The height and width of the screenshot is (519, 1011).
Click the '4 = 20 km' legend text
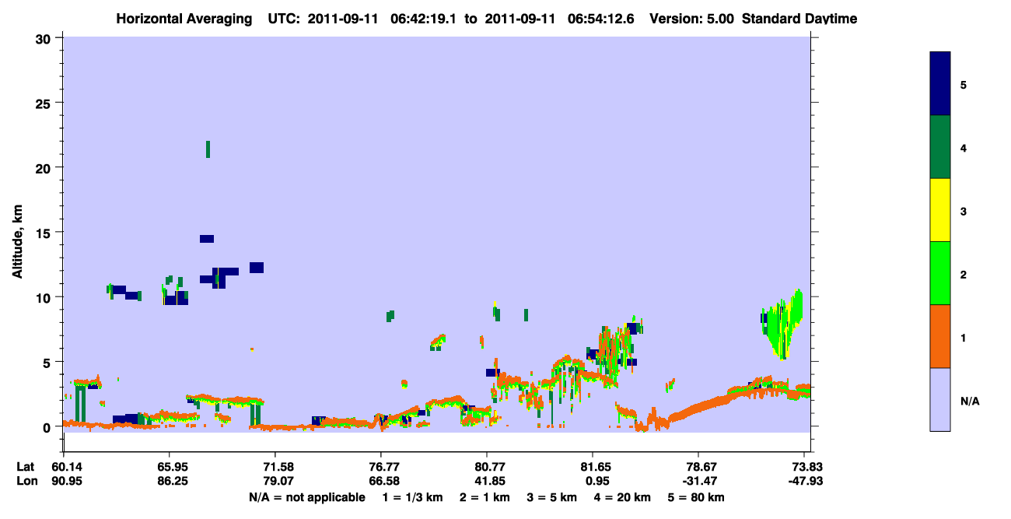[x=621, y=497]
